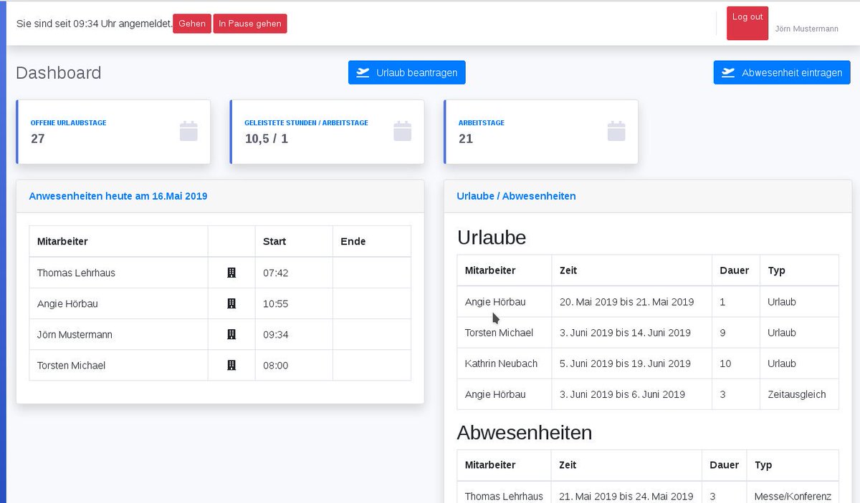Image resolution: width=860 pixels, height=503 pixels.
Task: Click the date range 3. Juni 2019 bis 14. Juni 2019
Action: (x=625, y=333)
